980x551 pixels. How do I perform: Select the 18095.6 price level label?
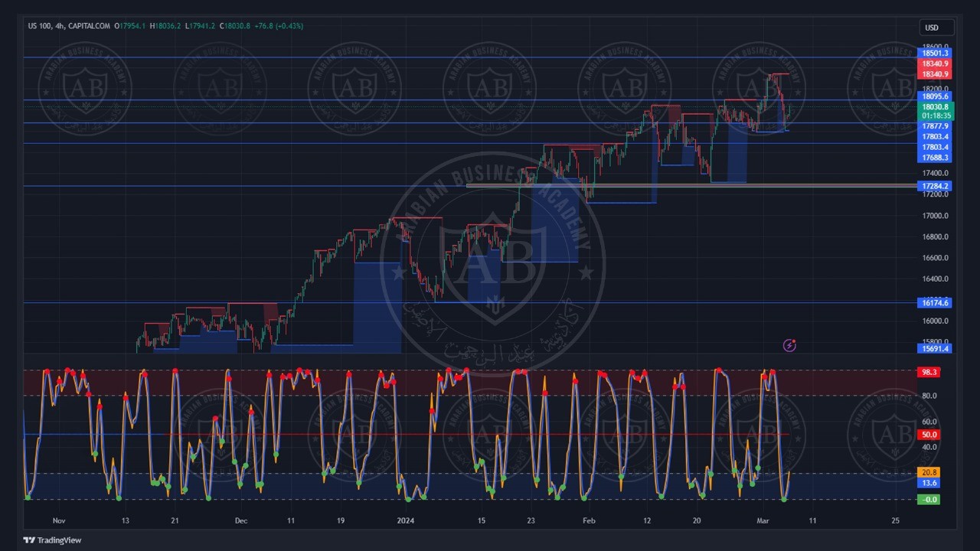(x=935, y=96)
